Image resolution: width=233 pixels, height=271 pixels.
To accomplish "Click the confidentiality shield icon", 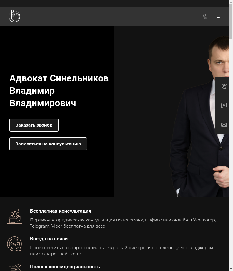I will [x=15, y=268].
